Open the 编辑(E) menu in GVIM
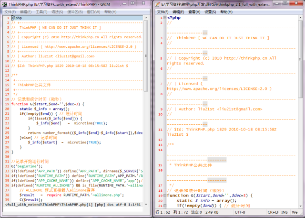 pos(27,11)
